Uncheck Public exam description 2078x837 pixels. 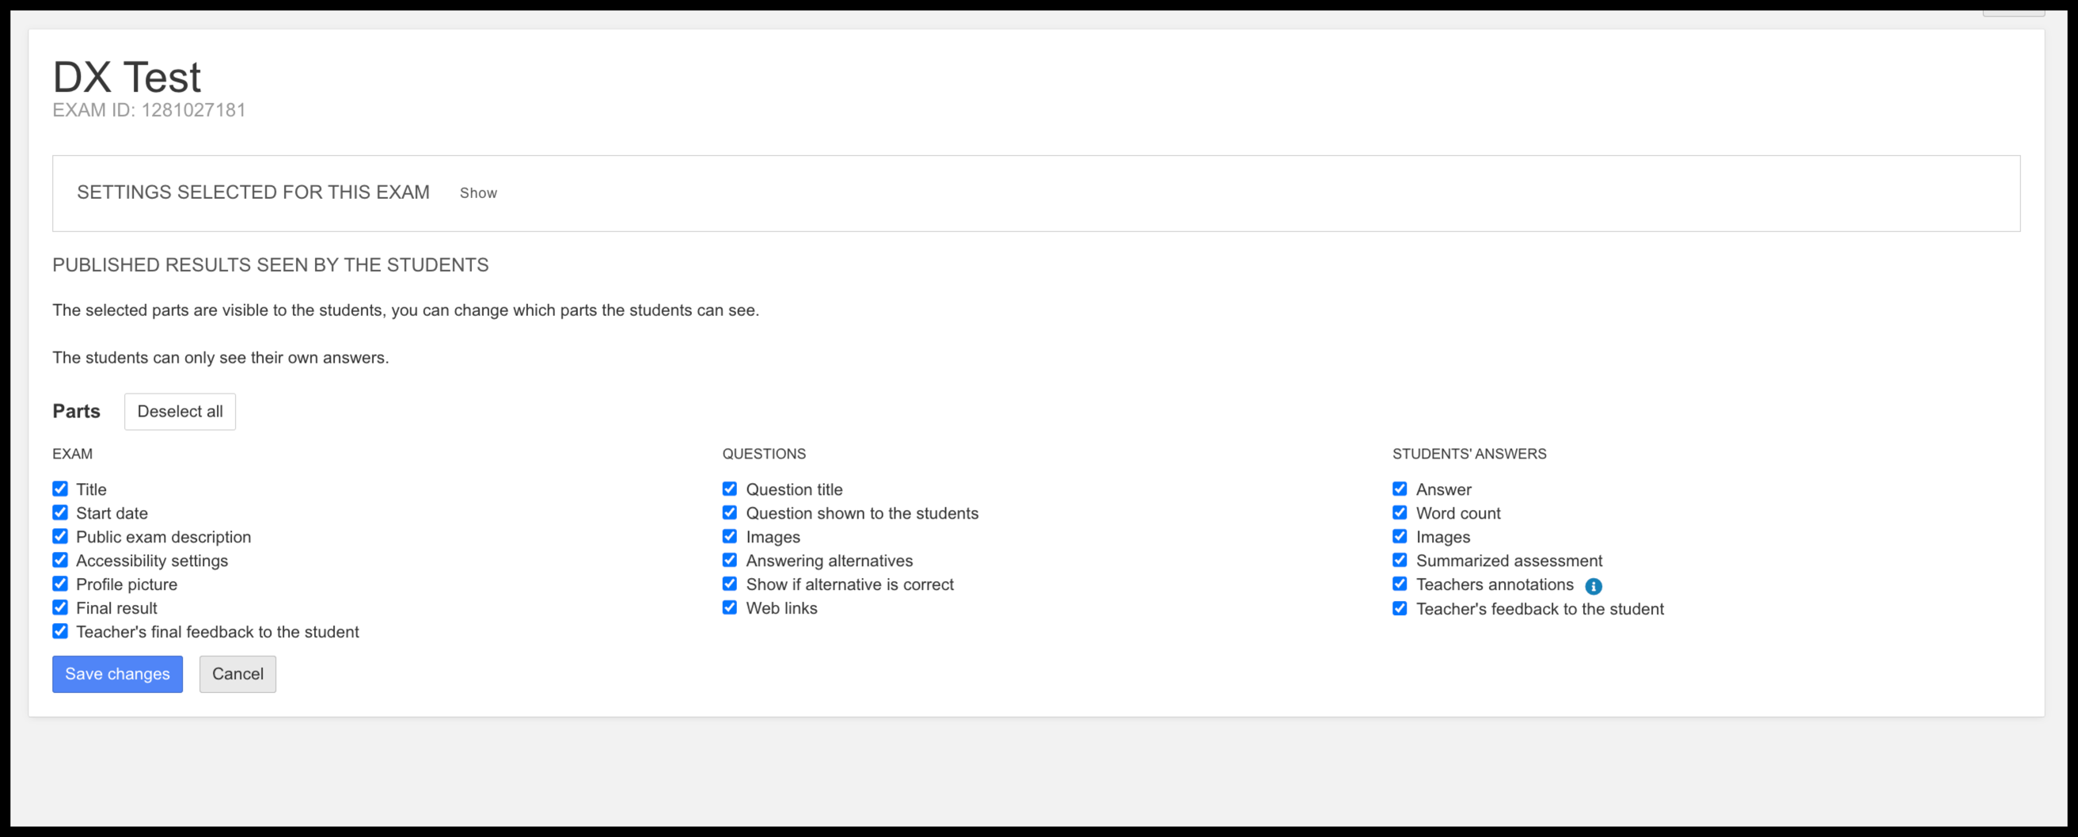[60, 536]
